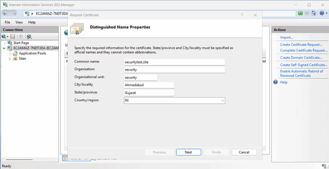The width and height of the screenshot is (329, 169).
Task: Close the Request Certificate dialog with X
Action: pos(255,15)
